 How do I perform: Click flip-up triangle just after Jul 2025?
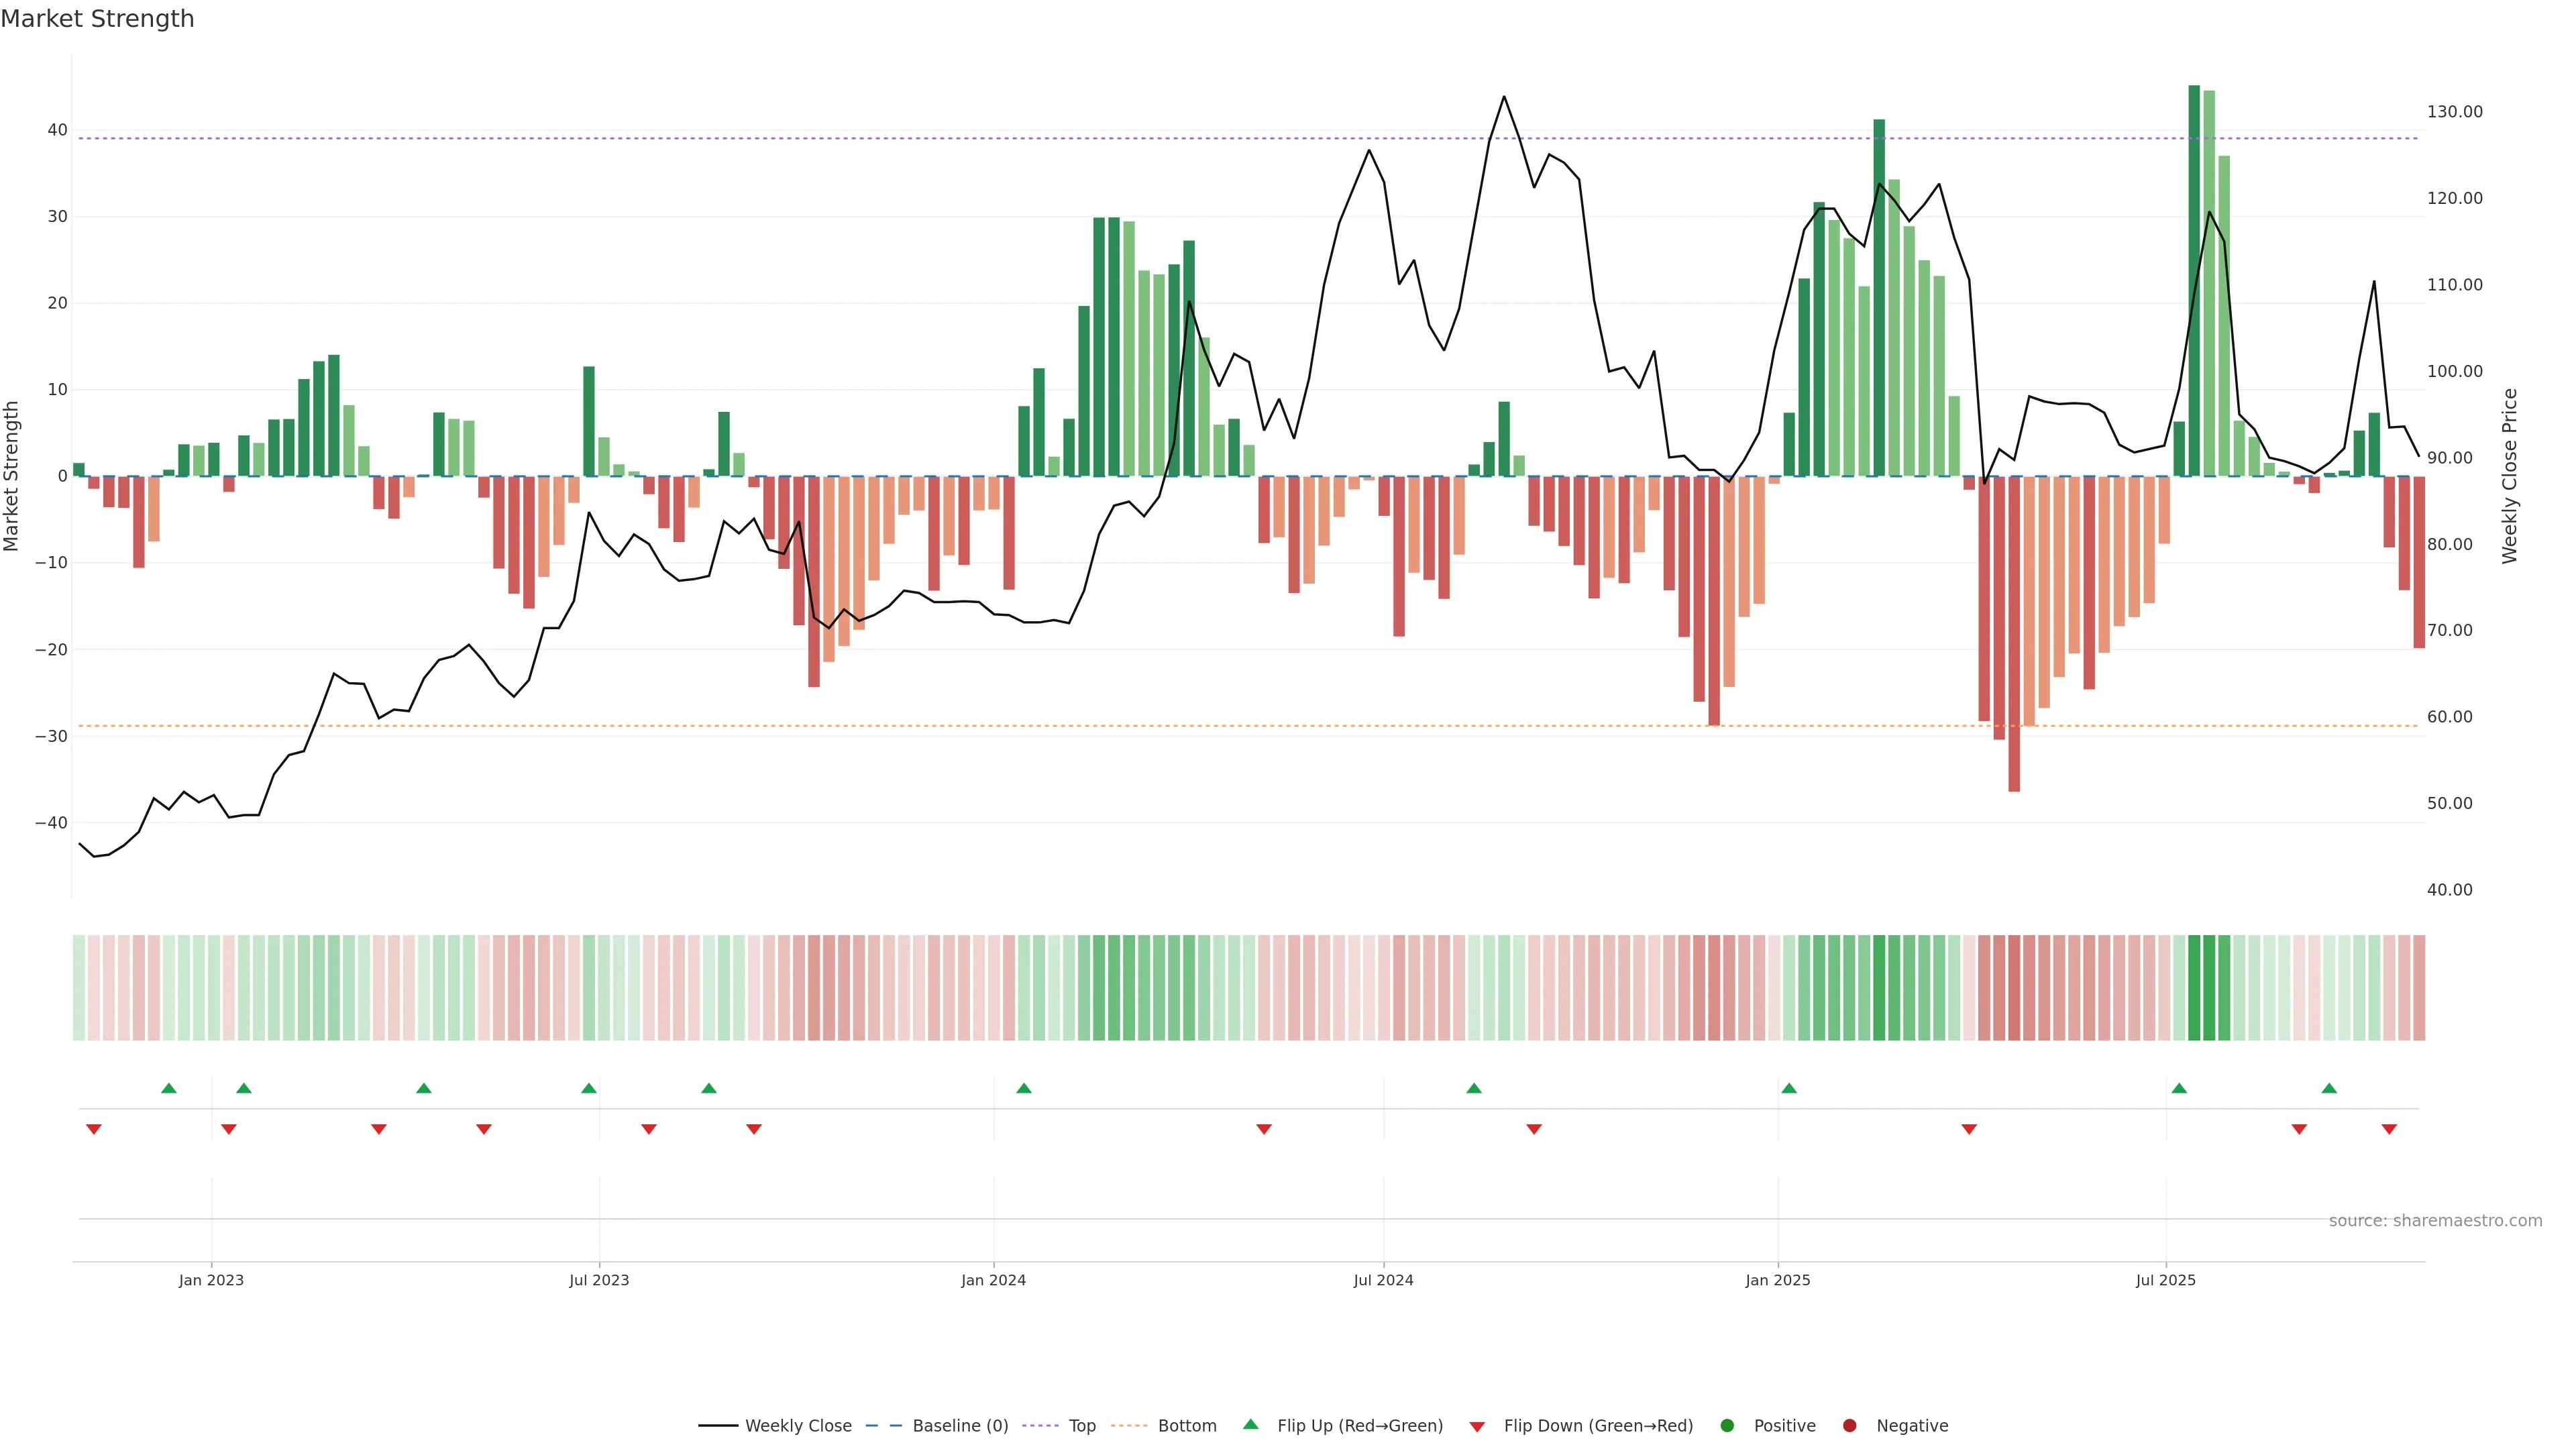click(2179, 1088)
